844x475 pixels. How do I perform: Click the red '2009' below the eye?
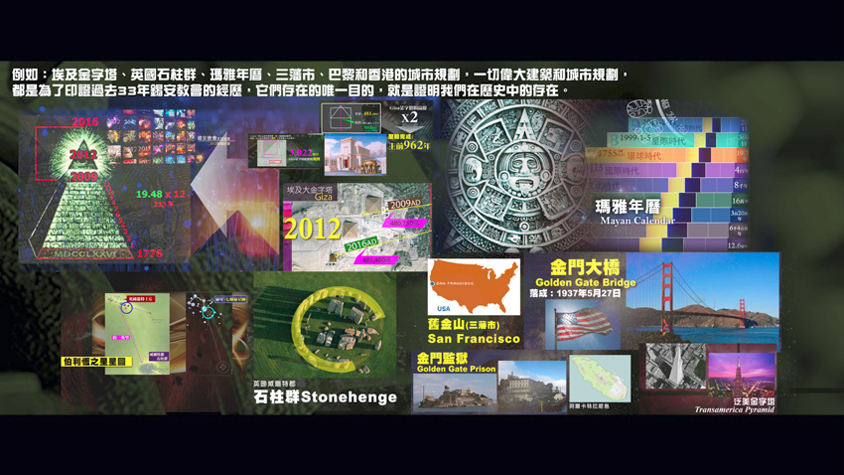(x=84, y=177)
